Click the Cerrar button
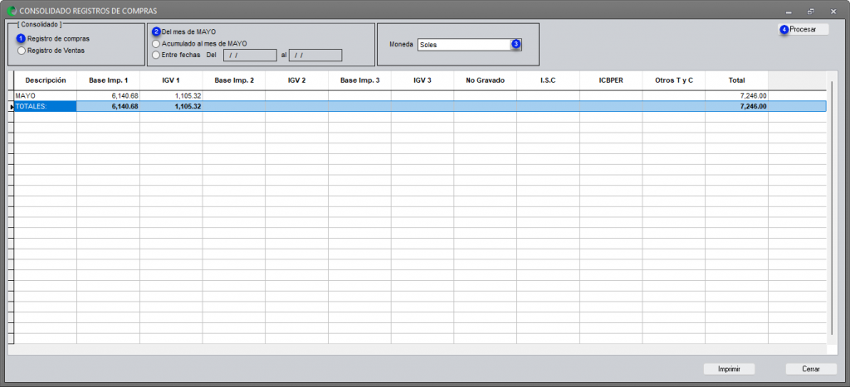This screenshot has height=387, width=850. click(x=811, y=369)
